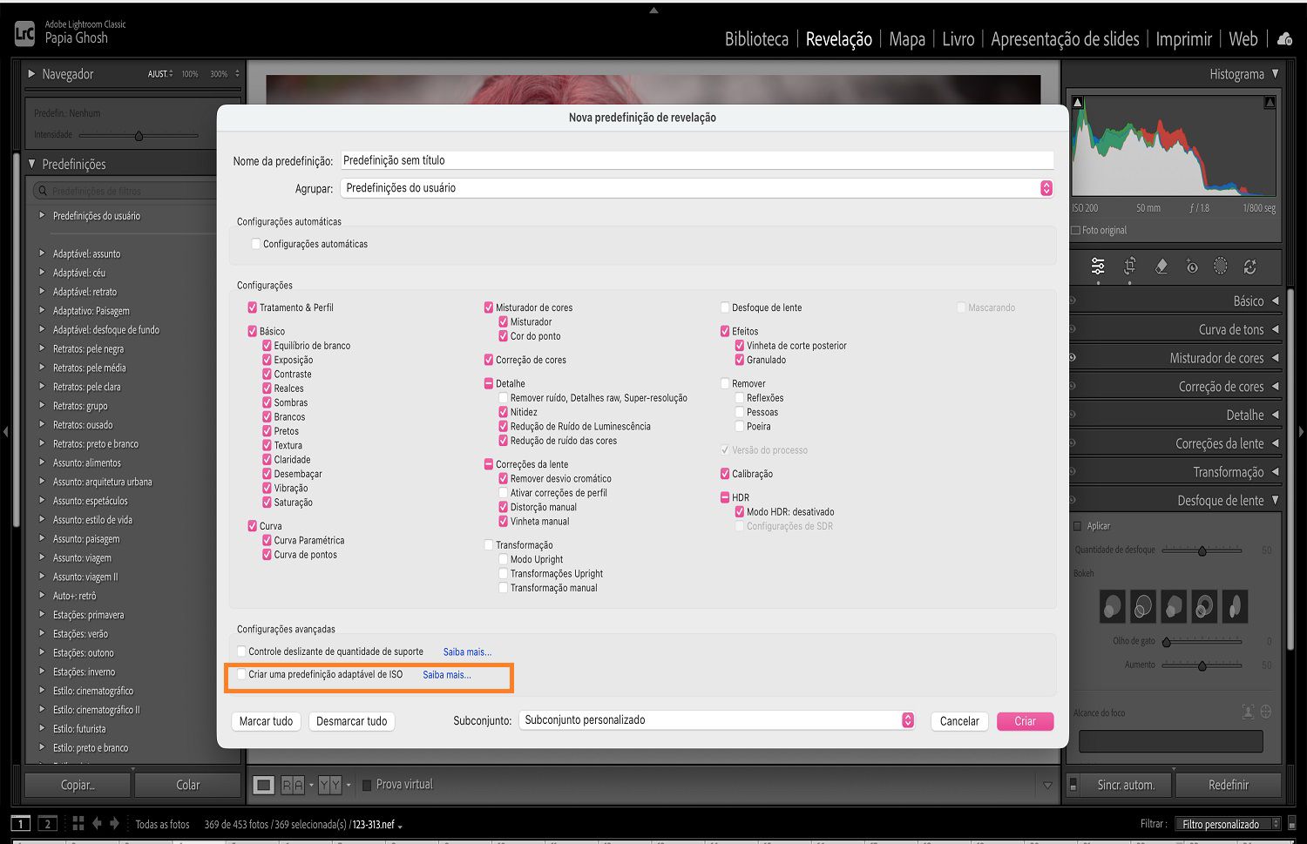
Task: Hide the top module panel with the arrow
Action: pos(653,10)
